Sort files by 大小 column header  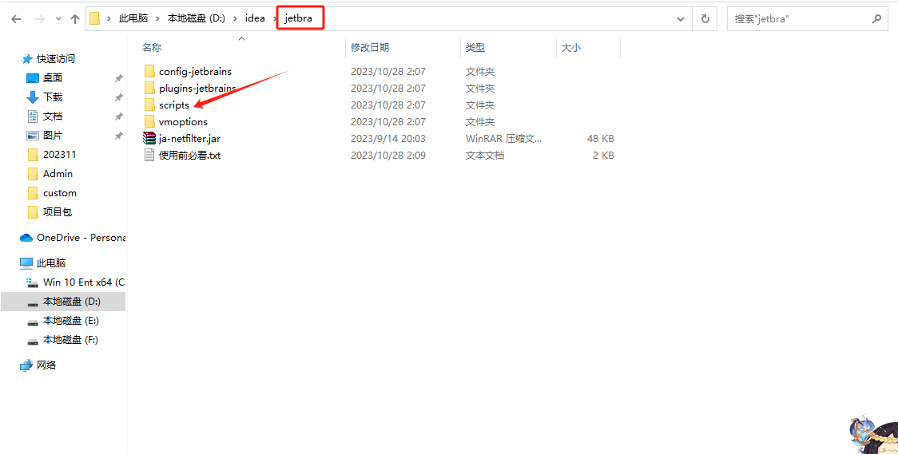pos(571,48)
